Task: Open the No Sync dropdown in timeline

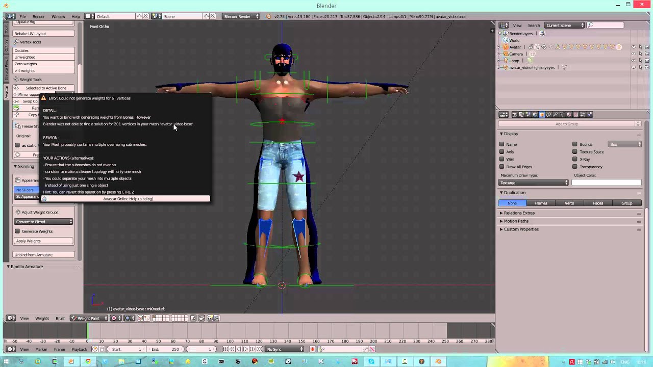Action: coord(285,349)
